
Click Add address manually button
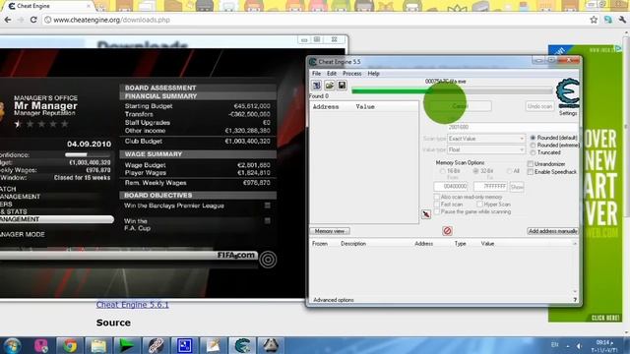click(553, 231)
